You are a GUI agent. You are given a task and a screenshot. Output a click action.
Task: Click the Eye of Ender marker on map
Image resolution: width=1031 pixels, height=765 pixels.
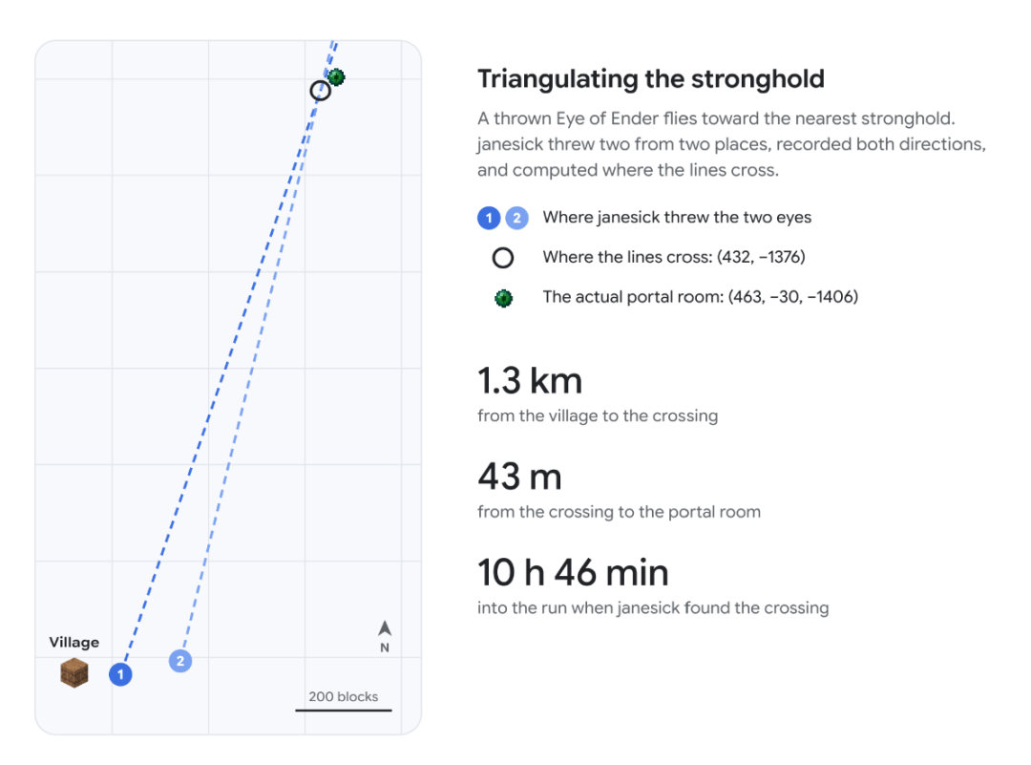coord(336,77)
